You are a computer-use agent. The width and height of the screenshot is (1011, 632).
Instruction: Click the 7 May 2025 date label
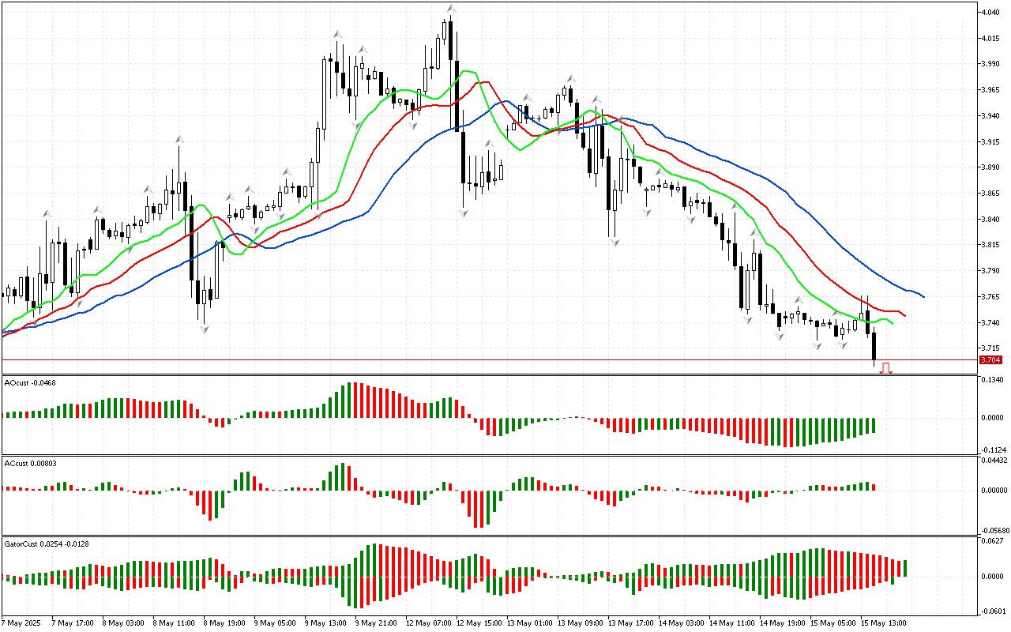(x=21, y=623)
